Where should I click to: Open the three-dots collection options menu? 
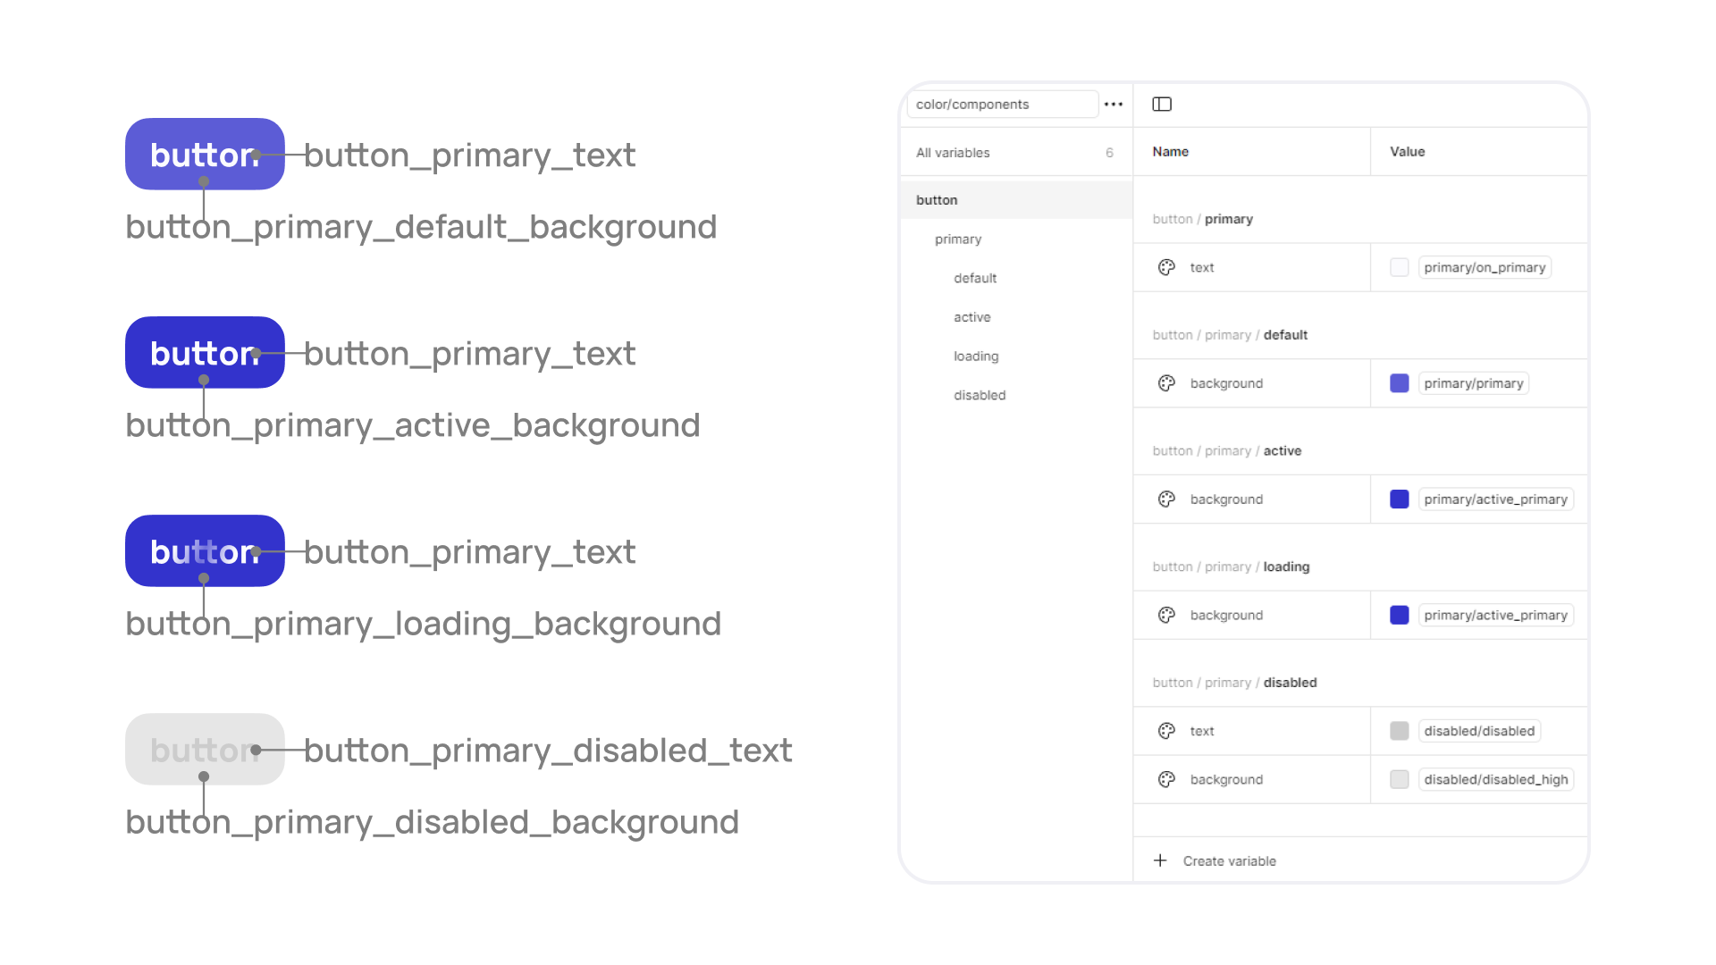pyautogui.click(x=1114, y=105)
